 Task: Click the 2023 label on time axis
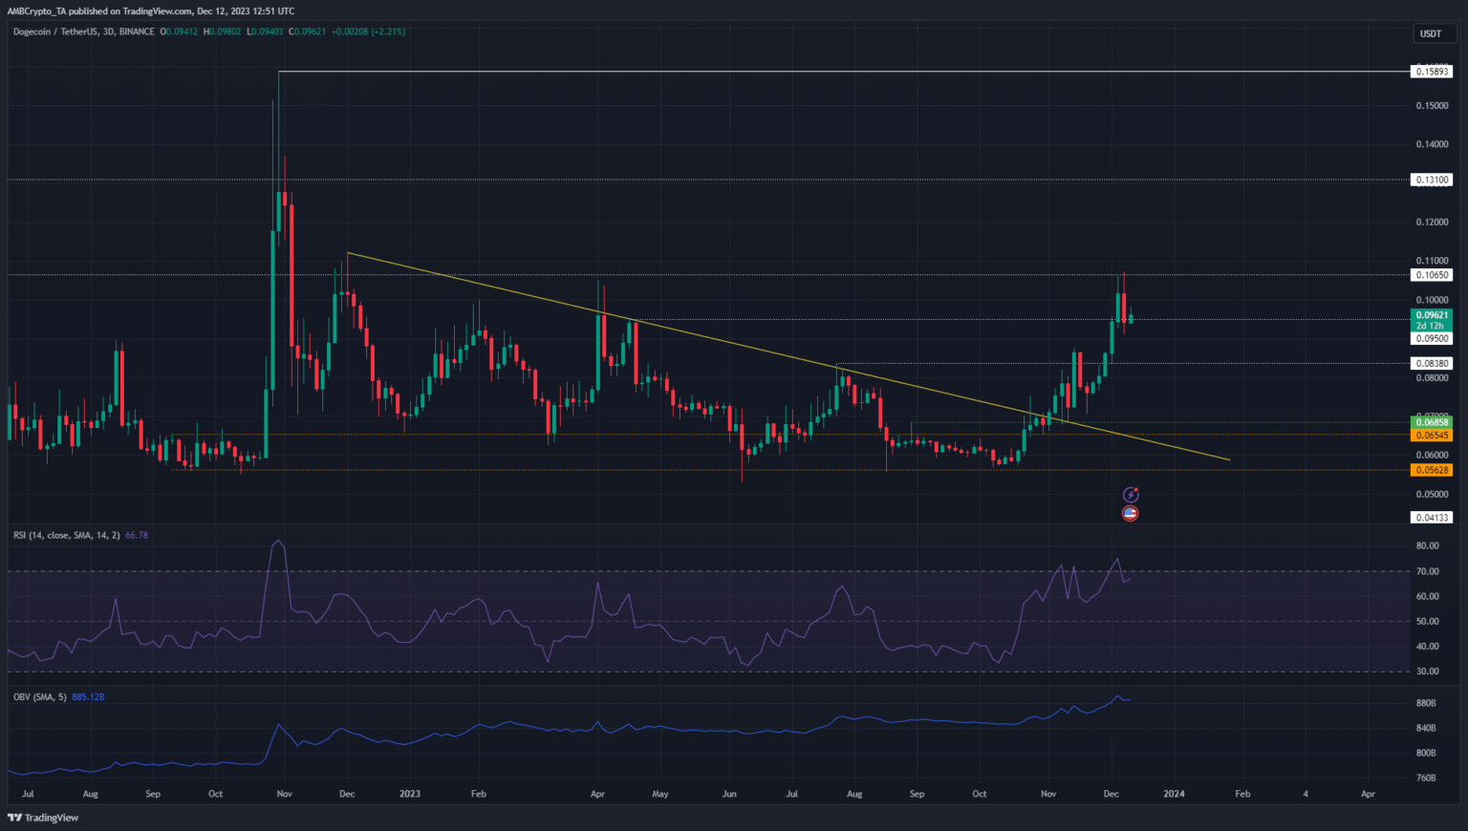pyautogui.click(x=409, y=794)
